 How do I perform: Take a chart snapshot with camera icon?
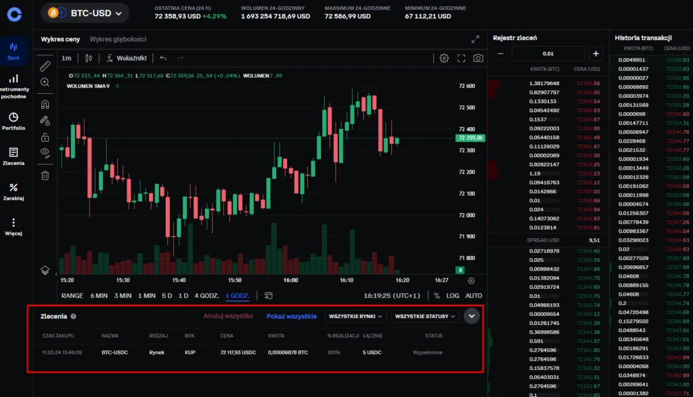click(x=478, y=58)
